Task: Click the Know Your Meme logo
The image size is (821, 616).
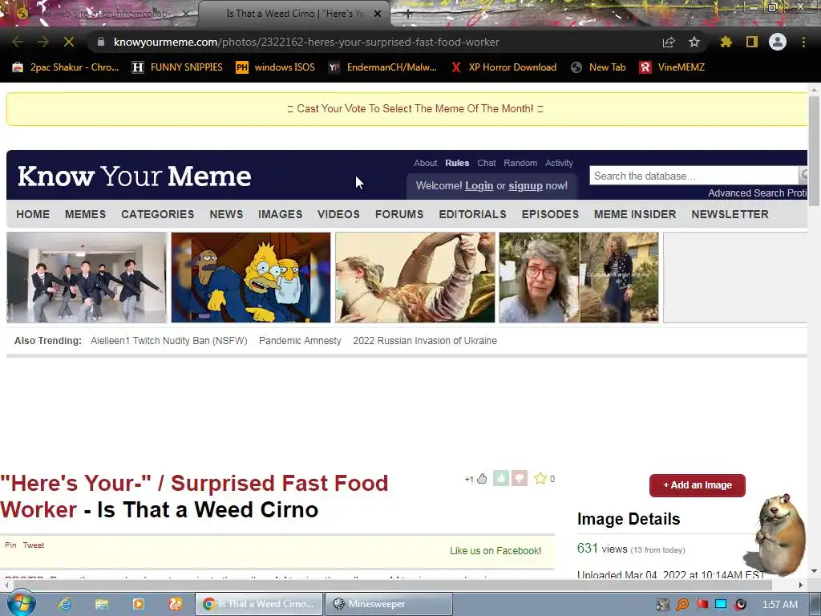Action: [x=135, y=176]
